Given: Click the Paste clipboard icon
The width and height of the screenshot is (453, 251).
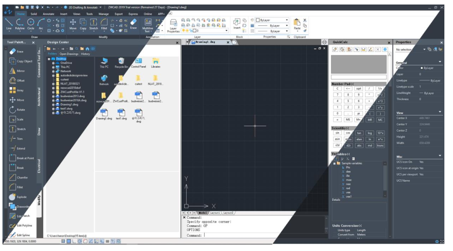Looking at the screenshot, I should point(297,24).
